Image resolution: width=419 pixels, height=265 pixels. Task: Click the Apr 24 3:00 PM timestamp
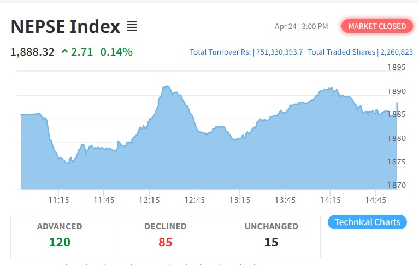(302, 26)
